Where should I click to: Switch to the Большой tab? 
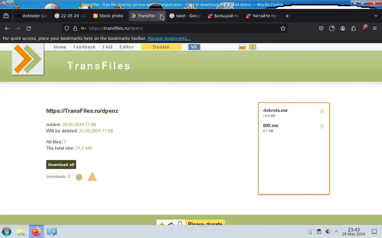coord(223,16)
